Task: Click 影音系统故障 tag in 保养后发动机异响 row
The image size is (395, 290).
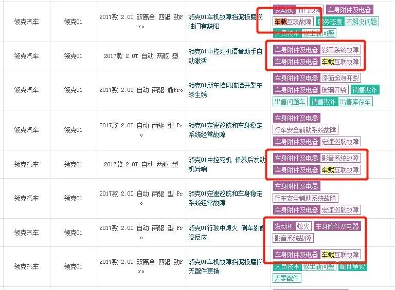Action: coord(340,158)
